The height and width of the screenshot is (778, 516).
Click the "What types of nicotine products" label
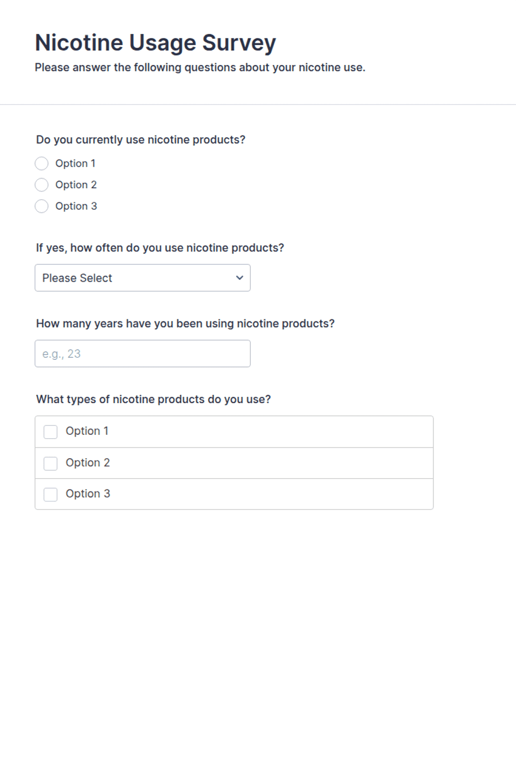click(154, 399)
